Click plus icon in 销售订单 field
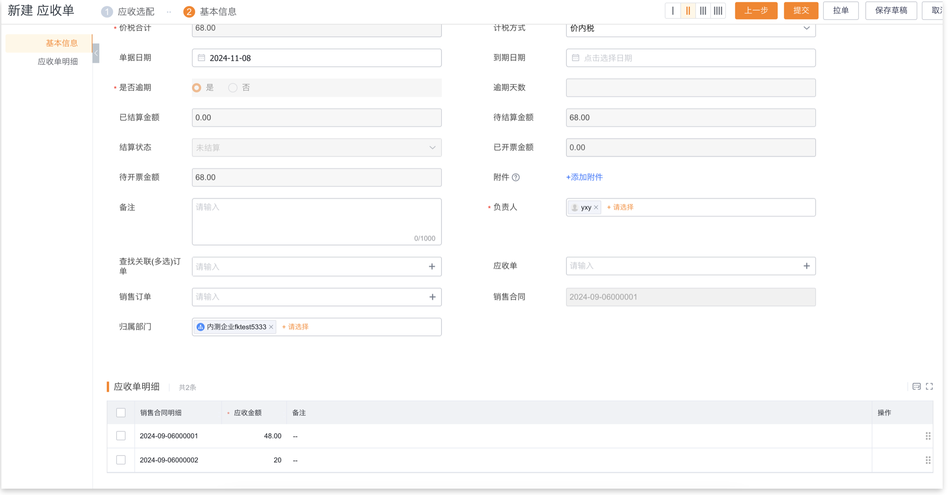 pyautogui.click(x=432, y=297)
